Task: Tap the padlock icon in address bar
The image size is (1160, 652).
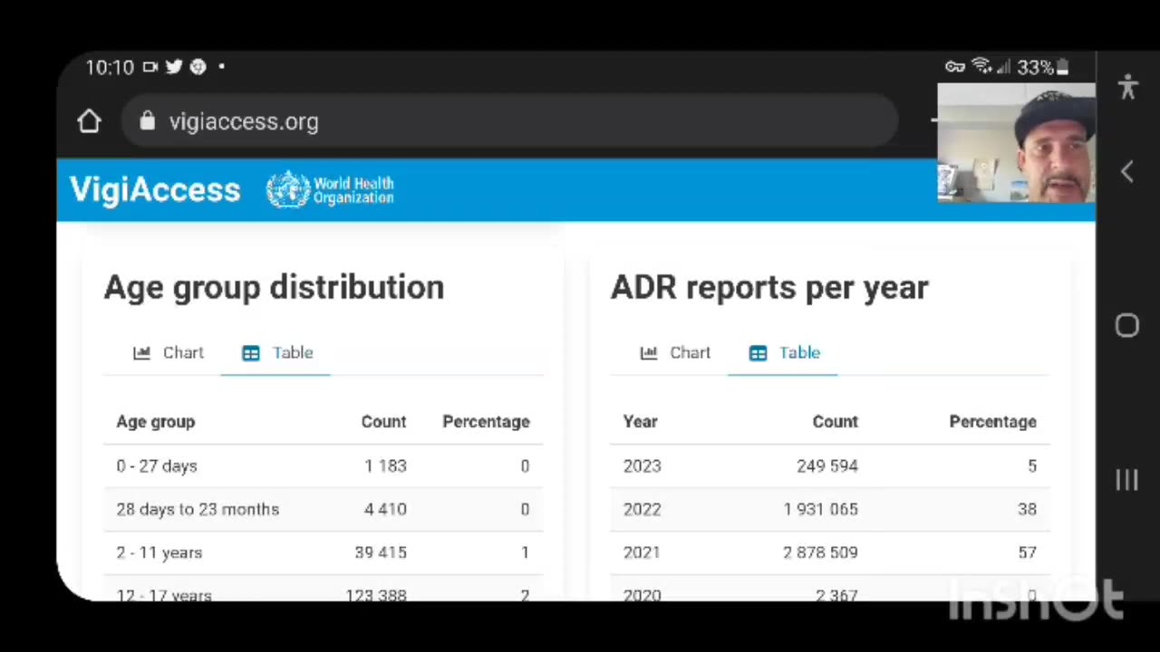Action: (x=147, y=121)
